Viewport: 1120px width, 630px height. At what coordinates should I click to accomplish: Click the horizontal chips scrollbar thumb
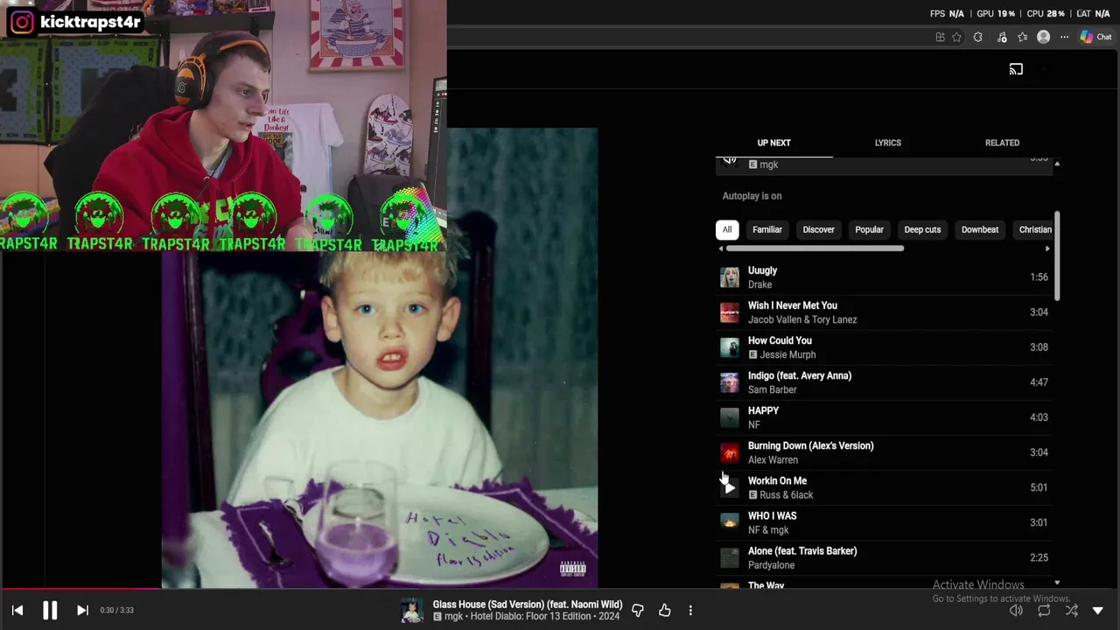tap(815, 248)
